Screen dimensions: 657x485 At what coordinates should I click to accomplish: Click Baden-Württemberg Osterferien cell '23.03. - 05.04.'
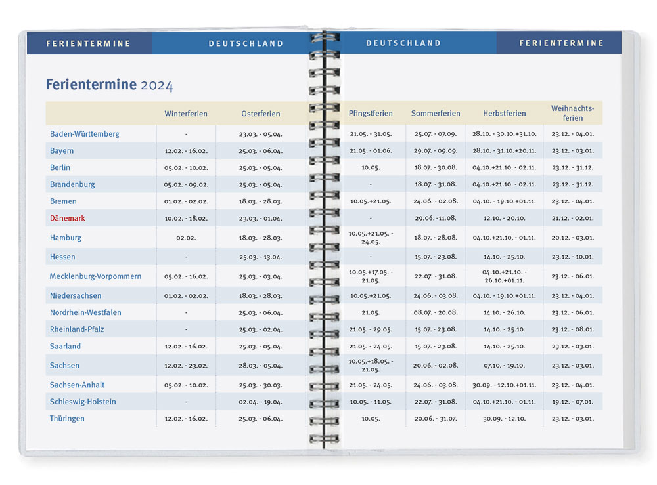[261, 135]
